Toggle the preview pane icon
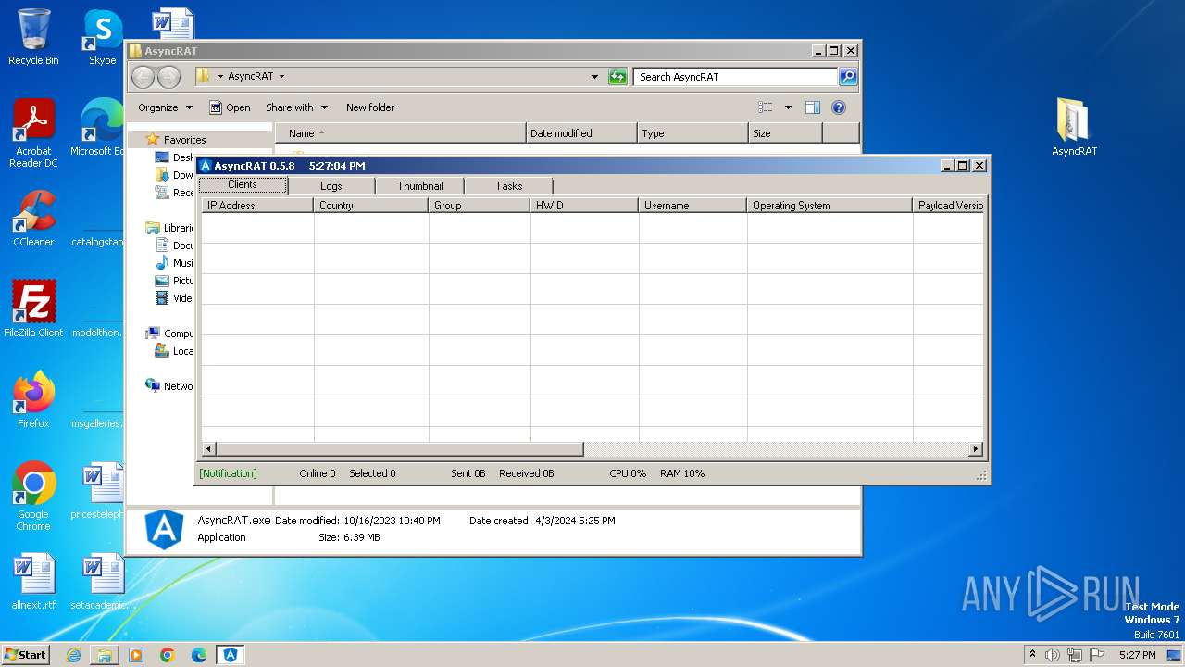 (813, 107)
